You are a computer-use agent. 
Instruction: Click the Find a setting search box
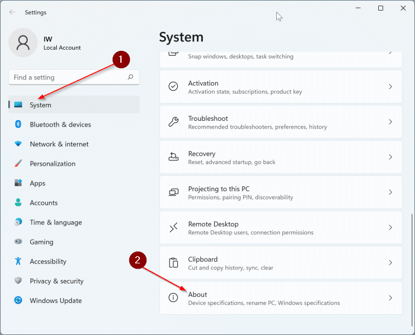[x=74, y=77]
